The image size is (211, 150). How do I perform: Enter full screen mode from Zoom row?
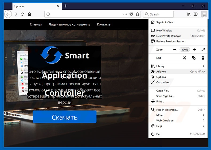[x=203, y=50]
